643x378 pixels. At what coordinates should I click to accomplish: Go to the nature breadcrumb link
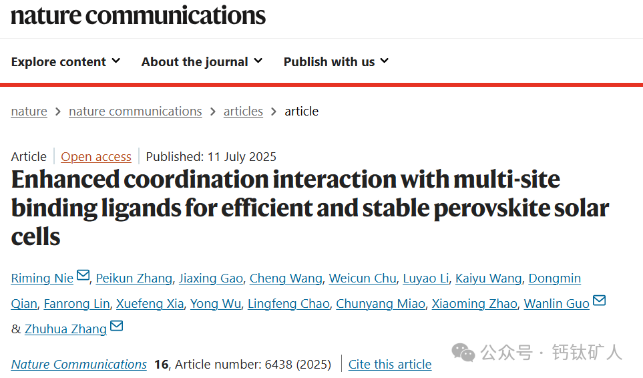click(x=29, y=112)
